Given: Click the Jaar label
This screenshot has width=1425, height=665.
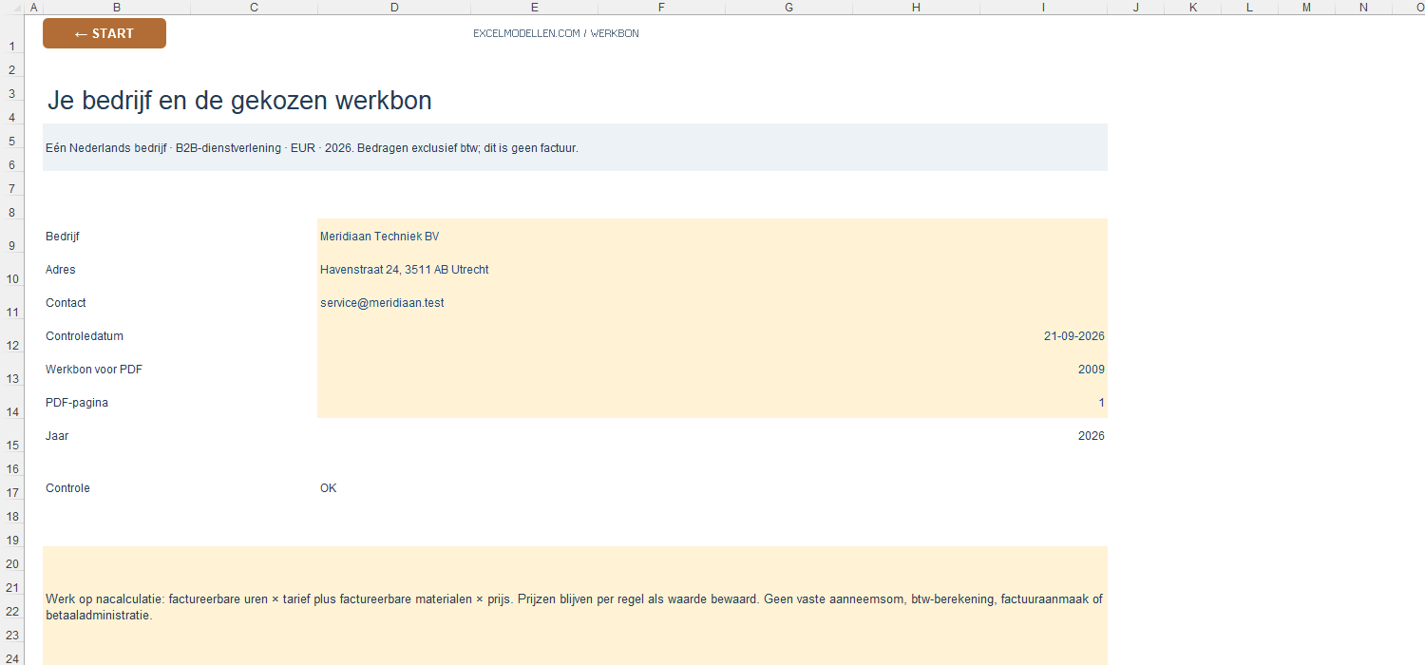Looking at the screenshot, I should [x=57, y=436].
